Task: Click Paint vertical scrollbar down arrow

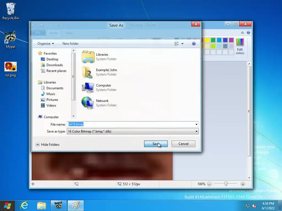Action: click(249, 178)
